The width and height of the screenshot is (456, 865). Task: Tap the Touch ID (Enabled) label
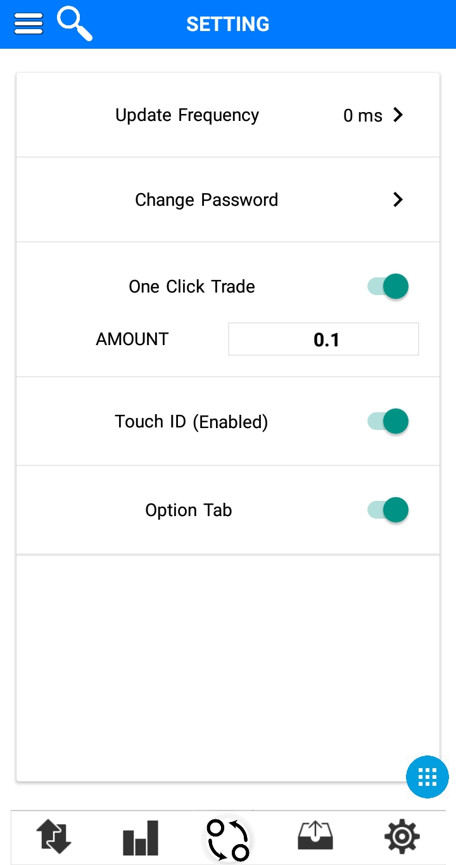point(191,422)
